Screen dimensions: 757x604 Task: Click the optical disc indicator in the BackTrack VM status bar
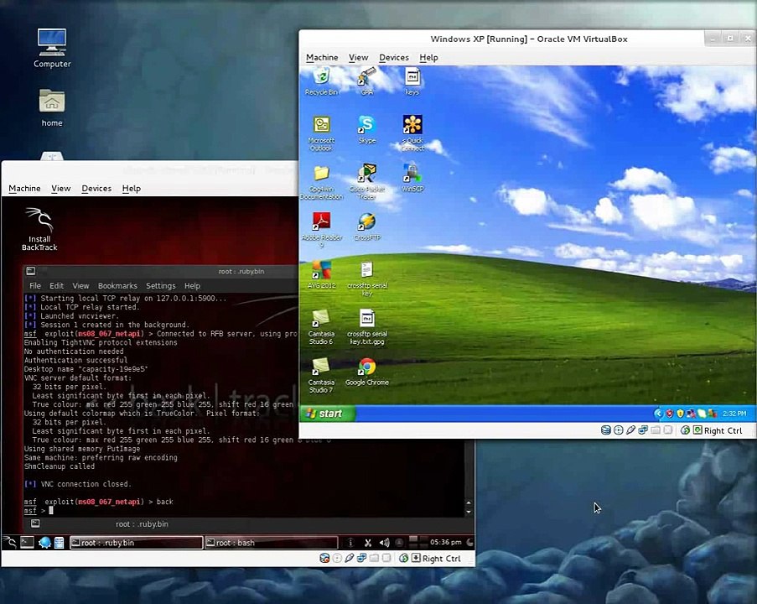(337, 558)
